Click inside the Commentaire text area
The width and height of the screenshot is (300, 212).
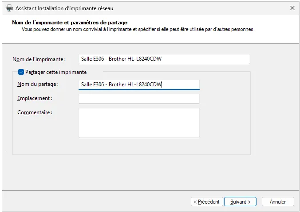pos(139,123)
